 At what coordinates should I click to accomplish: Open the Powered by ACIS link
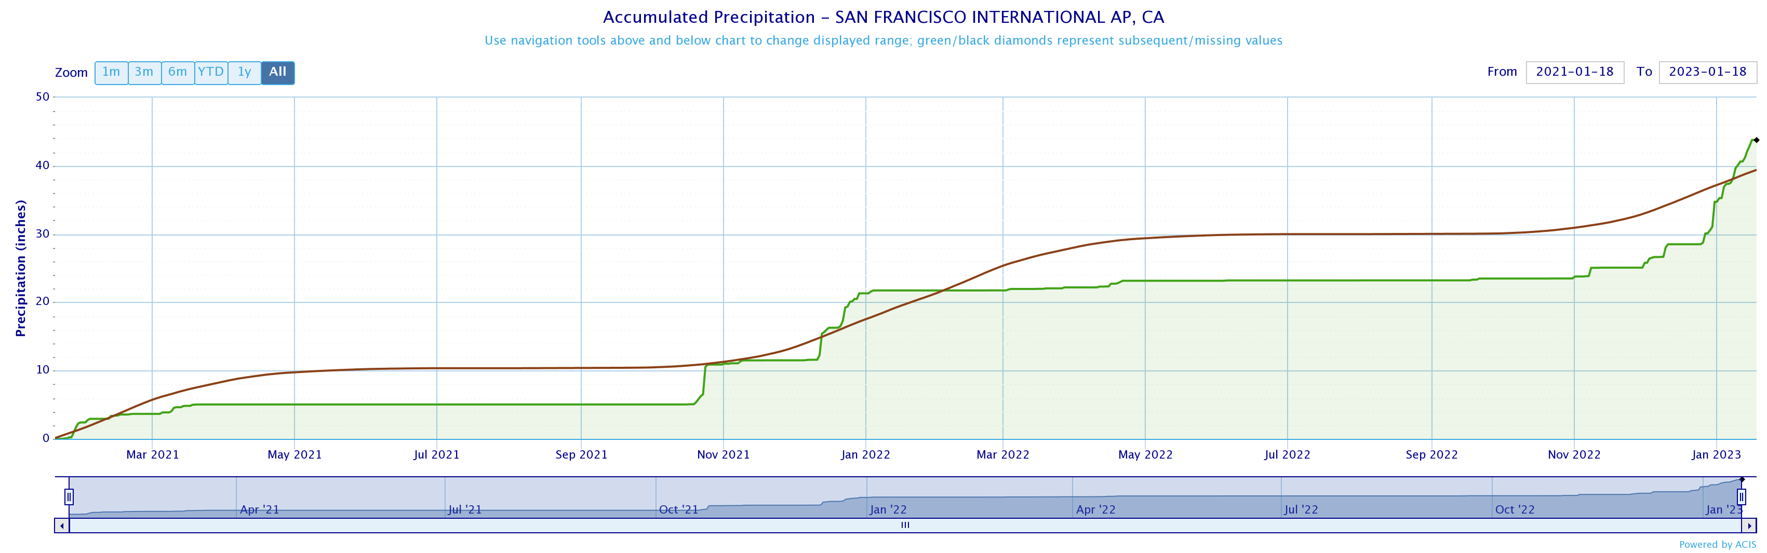tap(1717, 545)
